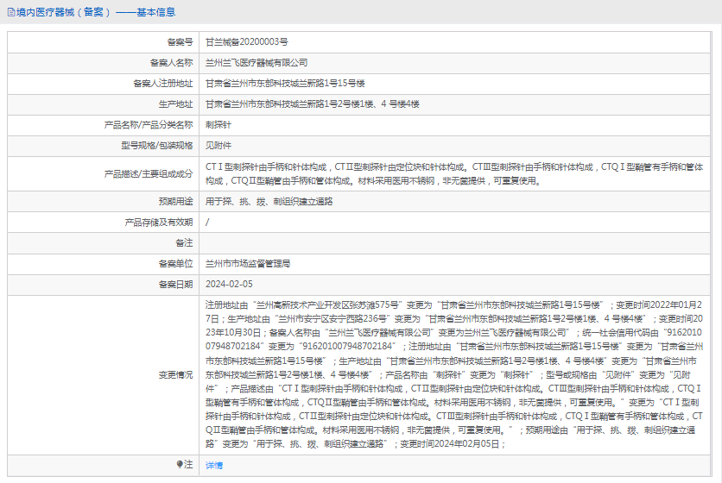Image resolution: width=722 pixels, height=483 pixels.
Task: Click the 备案人注册地址 row label
Action: [163, 84]
